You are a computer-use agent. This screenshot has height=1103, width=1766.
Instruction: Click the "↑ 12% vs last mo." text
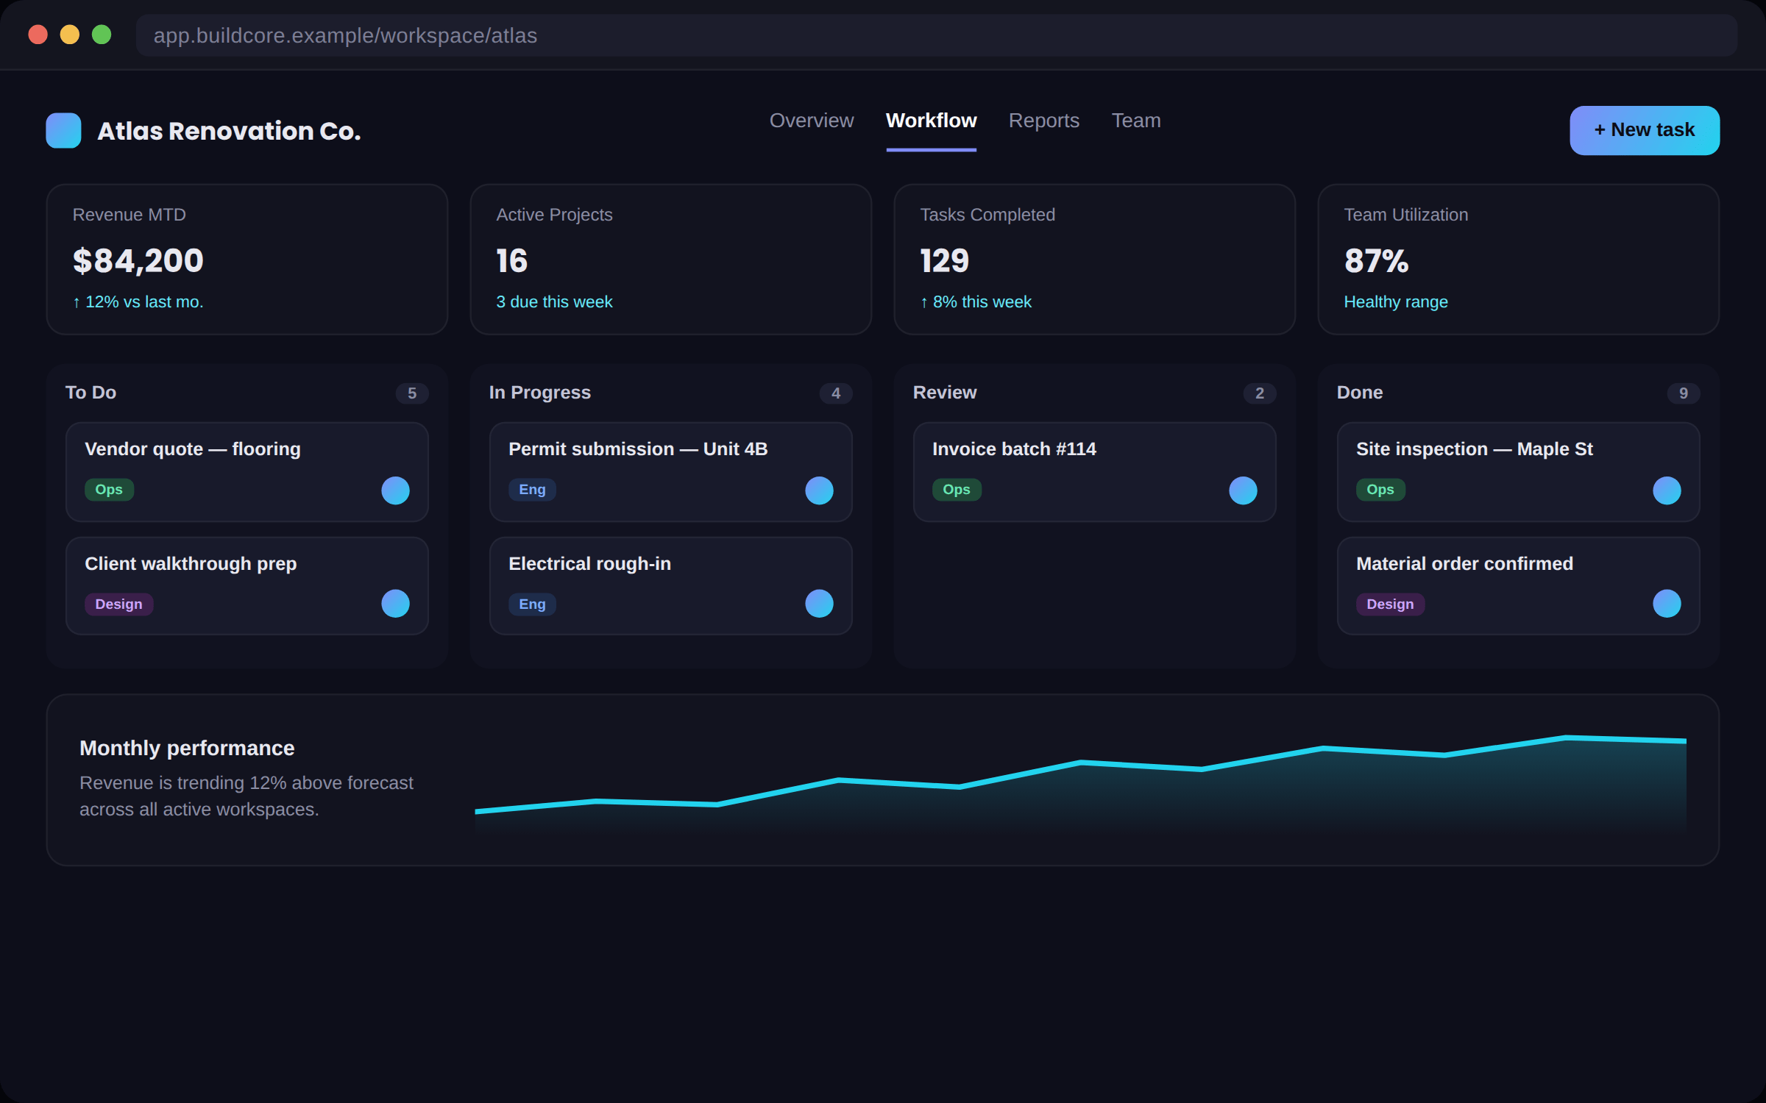click(138, 302)
